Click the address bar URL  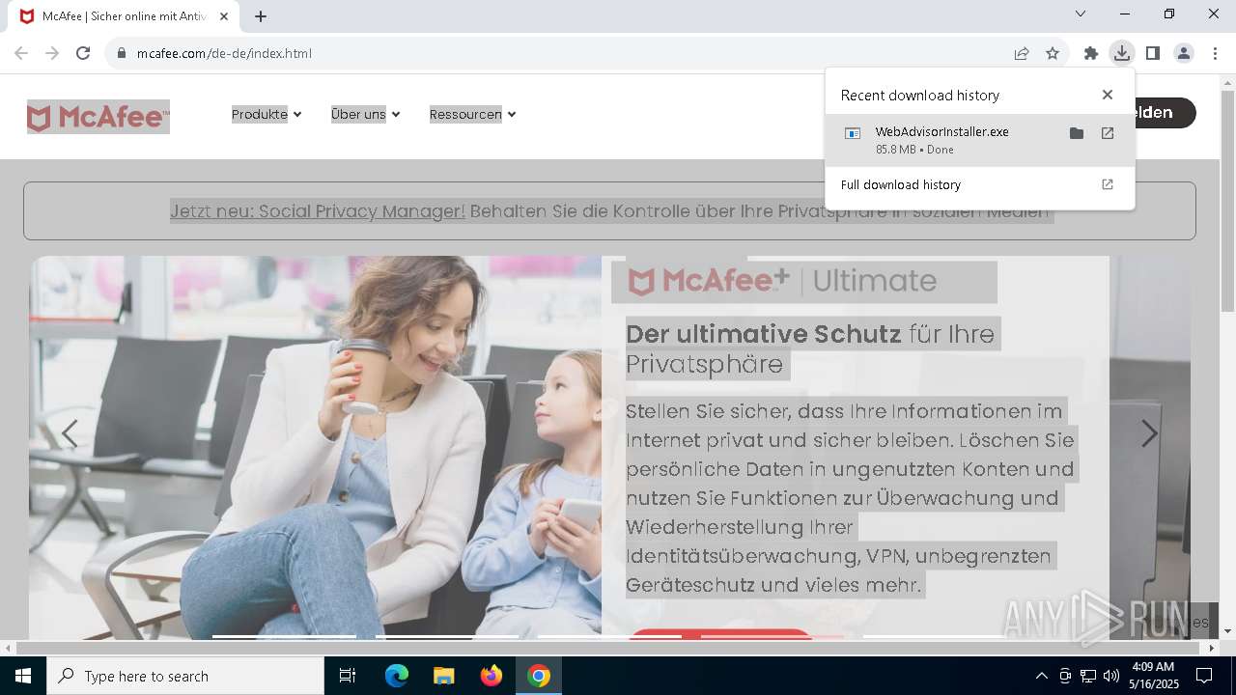(224, 53)
